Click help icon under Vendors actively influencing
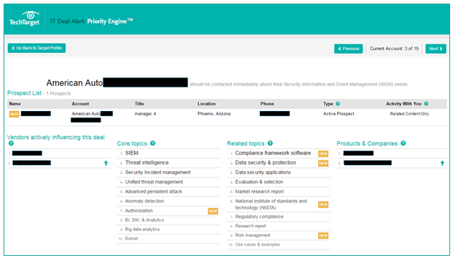 11,143
